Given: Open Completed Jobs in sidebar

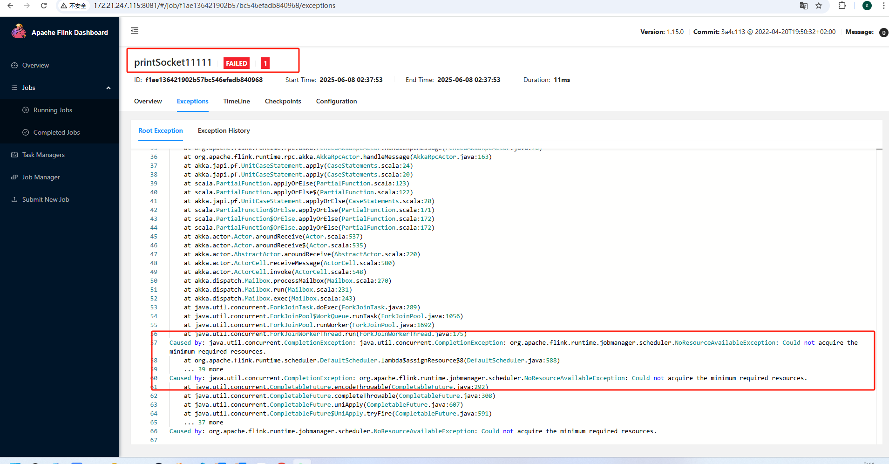Looking at the screenshot, I should pyautogui.click(x=56, y=132).
